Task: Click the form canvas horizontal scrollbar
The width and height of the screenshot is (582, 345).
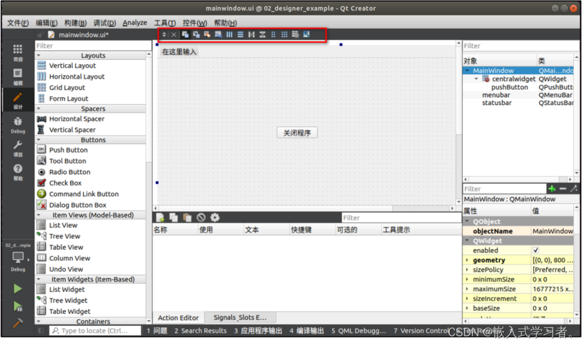Action: coord(304,209)
